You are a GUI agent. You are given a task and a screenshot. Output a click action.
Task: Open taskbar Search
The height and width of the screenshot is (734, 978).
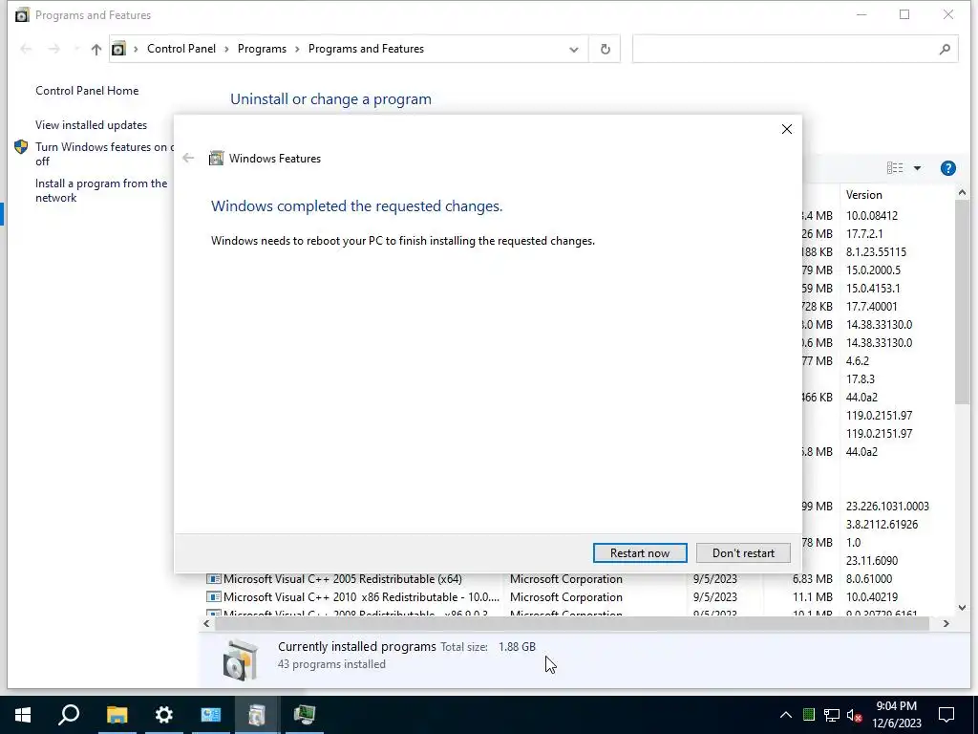[x=69, y=715]
